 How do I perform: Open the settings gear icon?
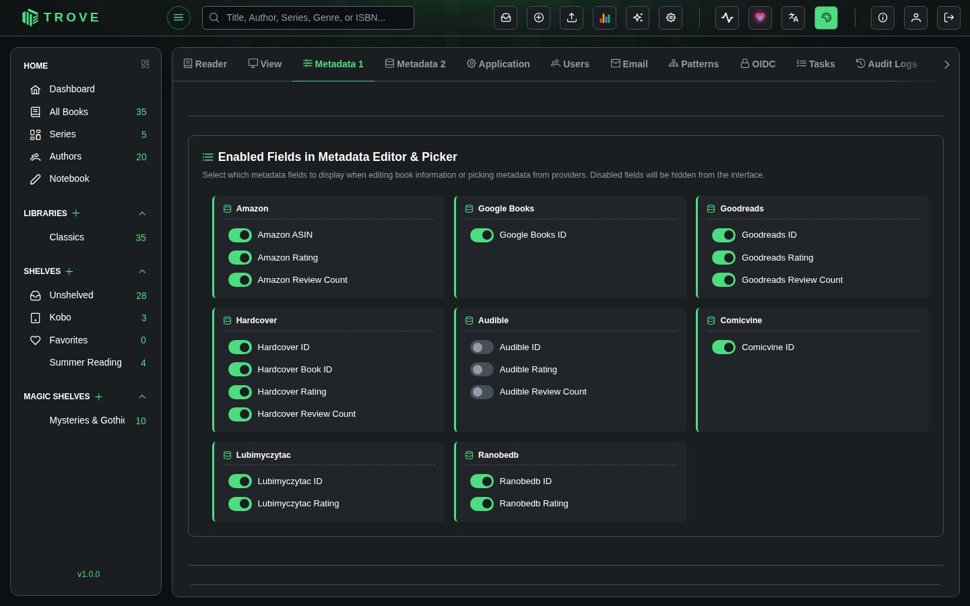tap(671, 18)
